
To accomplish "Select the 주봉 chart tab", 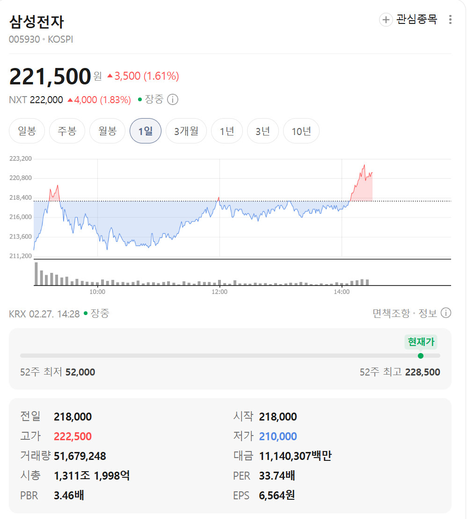I will click(x=67, y=131).
